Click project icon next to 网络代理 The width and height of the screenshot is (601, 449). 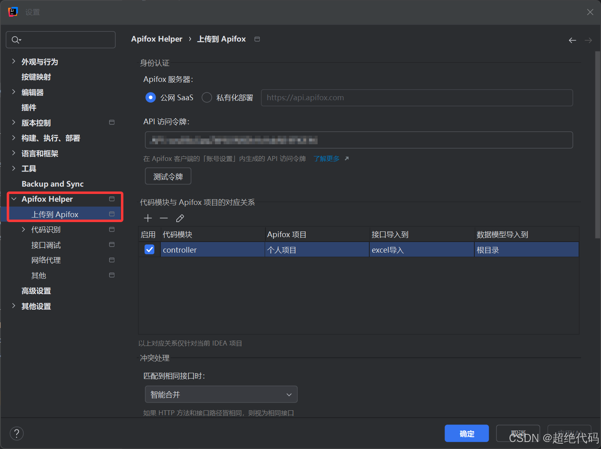(x=112, y=260)
